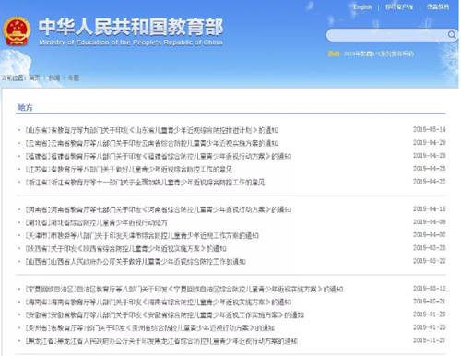461x356 pixels.
Task: Open the 天津市 work plan notice
Action: 142,236
